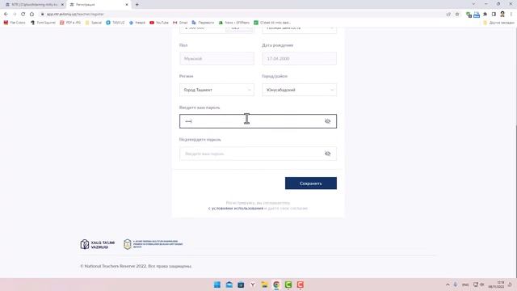Viewport: 517px width, 291px height.
Task: Open the Flat Colors bookmark
Action: pyautogui.click(x=15, y=23)
